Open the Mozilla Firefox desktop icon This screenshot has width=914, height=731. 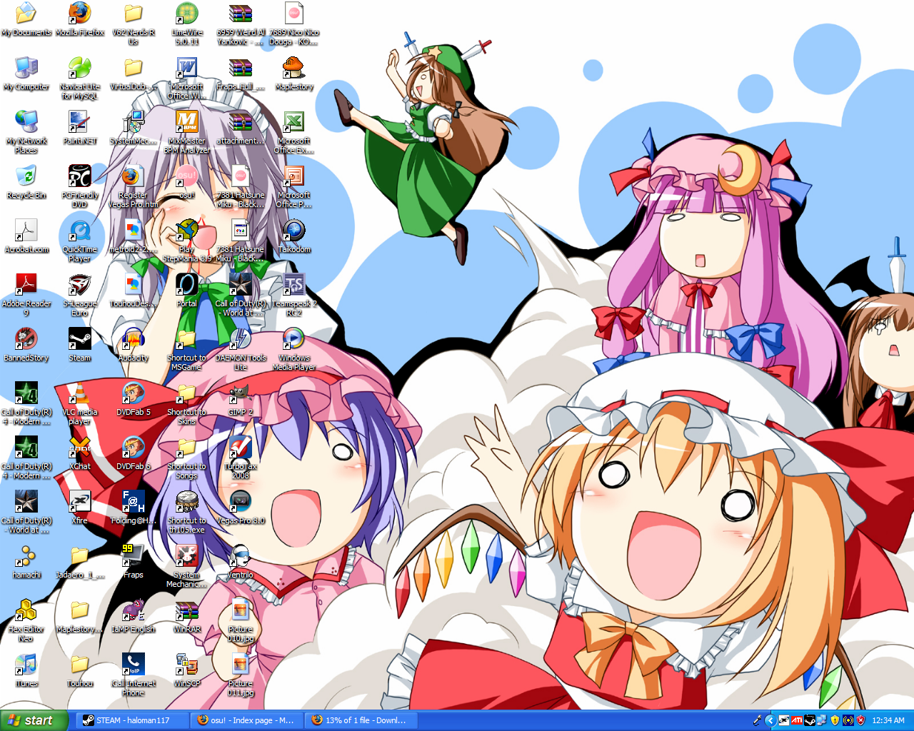(80, 14)
